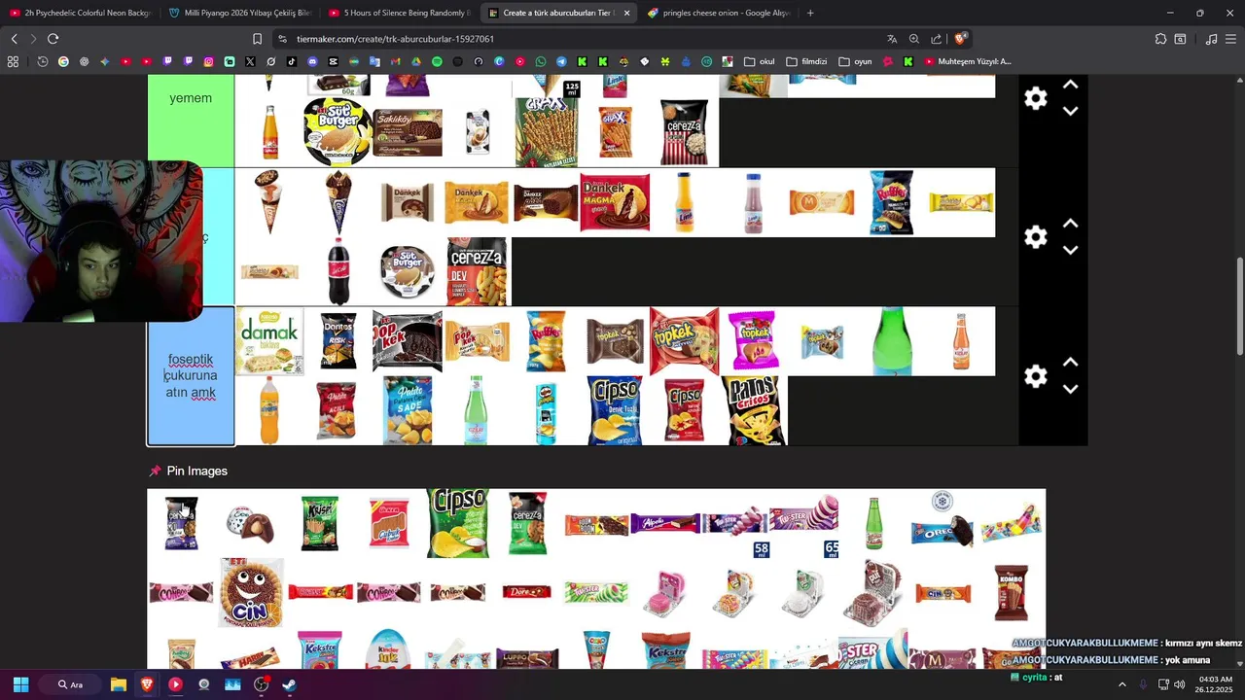Viewport: 1245px width, 700px height.
Task: Select the Çerezza Dev snack image
Action: [x=477, y=272]
